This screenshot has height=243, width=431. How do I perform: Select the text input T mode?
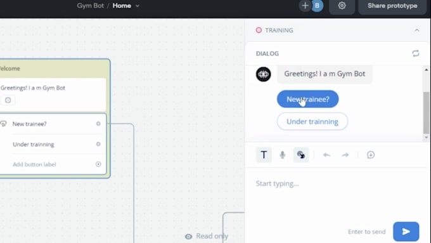click(x=264, y=155)
